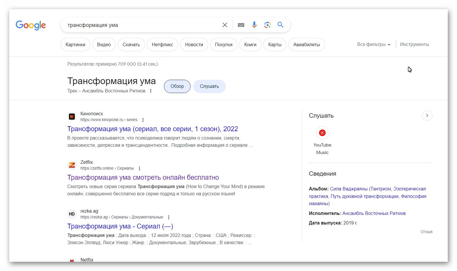The width and height of the screenshot is (457, 271).
Task: Open Kinopoisk Трансформация ума series link
Action: pyautogui.click(x=152, y=129)
